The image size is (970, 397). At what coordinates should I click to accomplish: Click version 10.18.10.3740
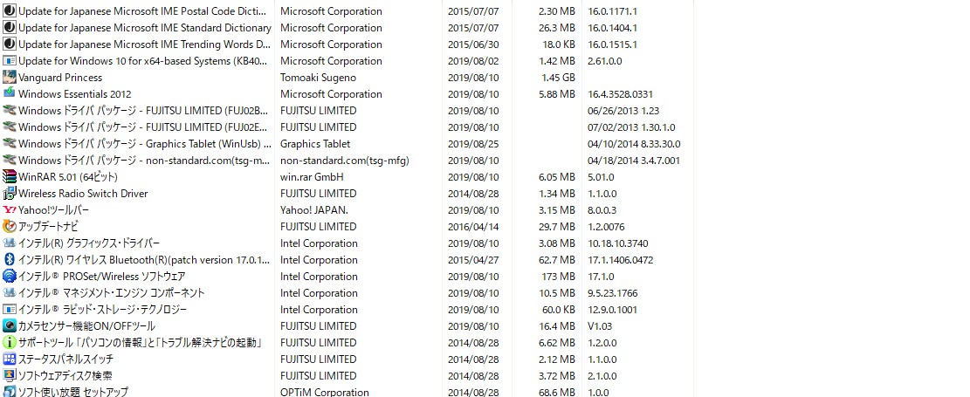point(618,243)
